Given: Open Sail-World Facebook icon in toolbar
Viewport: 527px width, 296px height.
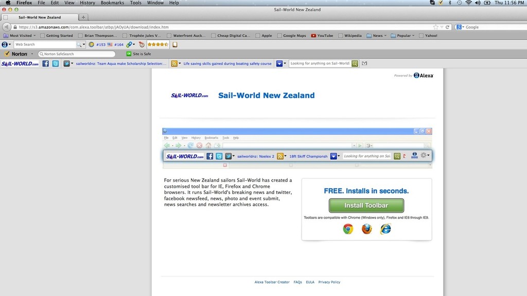Looking at the screenshot, I should pos(45,63).
